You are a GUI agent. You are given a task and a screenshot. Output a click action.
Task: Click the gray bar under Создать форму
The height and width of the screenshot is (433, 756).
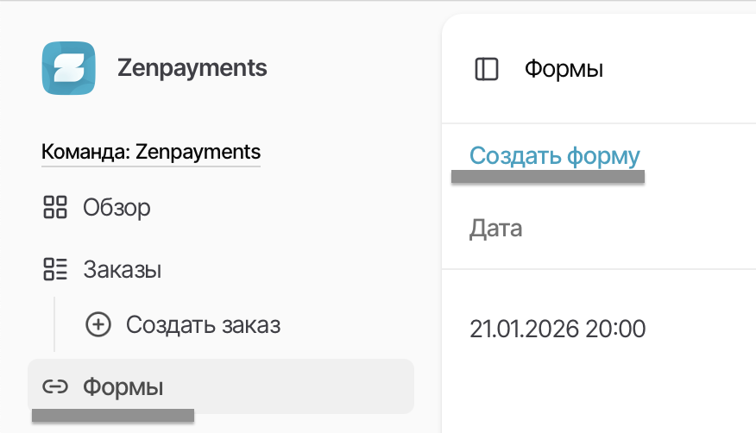click(x=547, y=177)
